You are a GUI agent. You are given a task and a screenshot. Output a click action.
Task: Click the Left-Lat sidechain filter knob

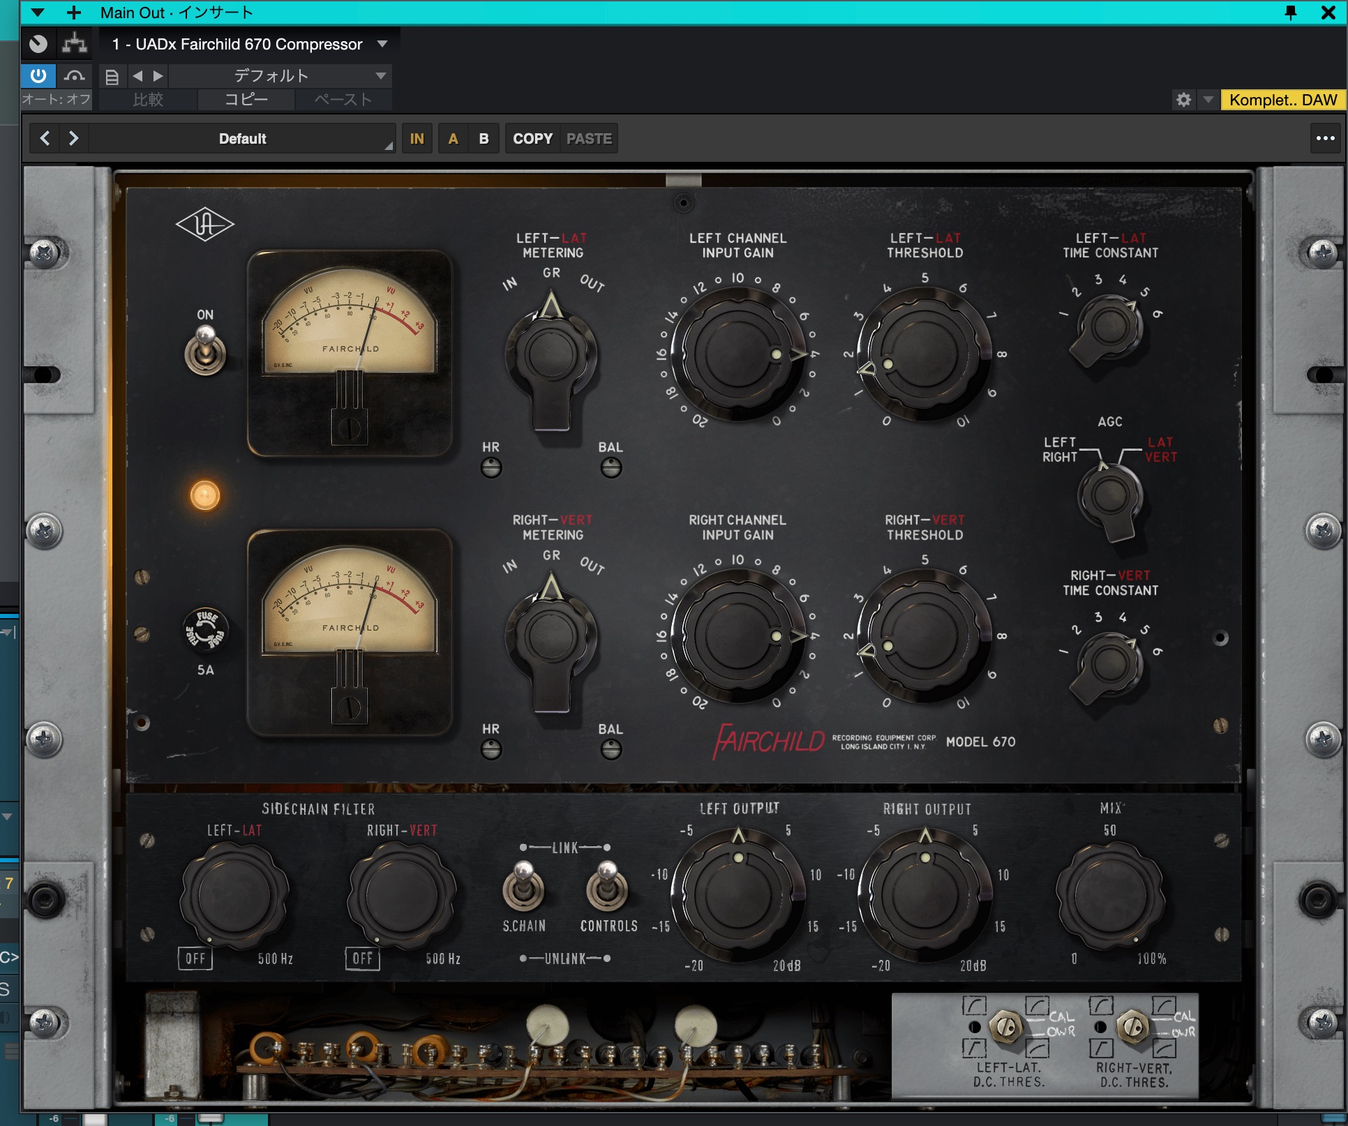coord(234,895)
